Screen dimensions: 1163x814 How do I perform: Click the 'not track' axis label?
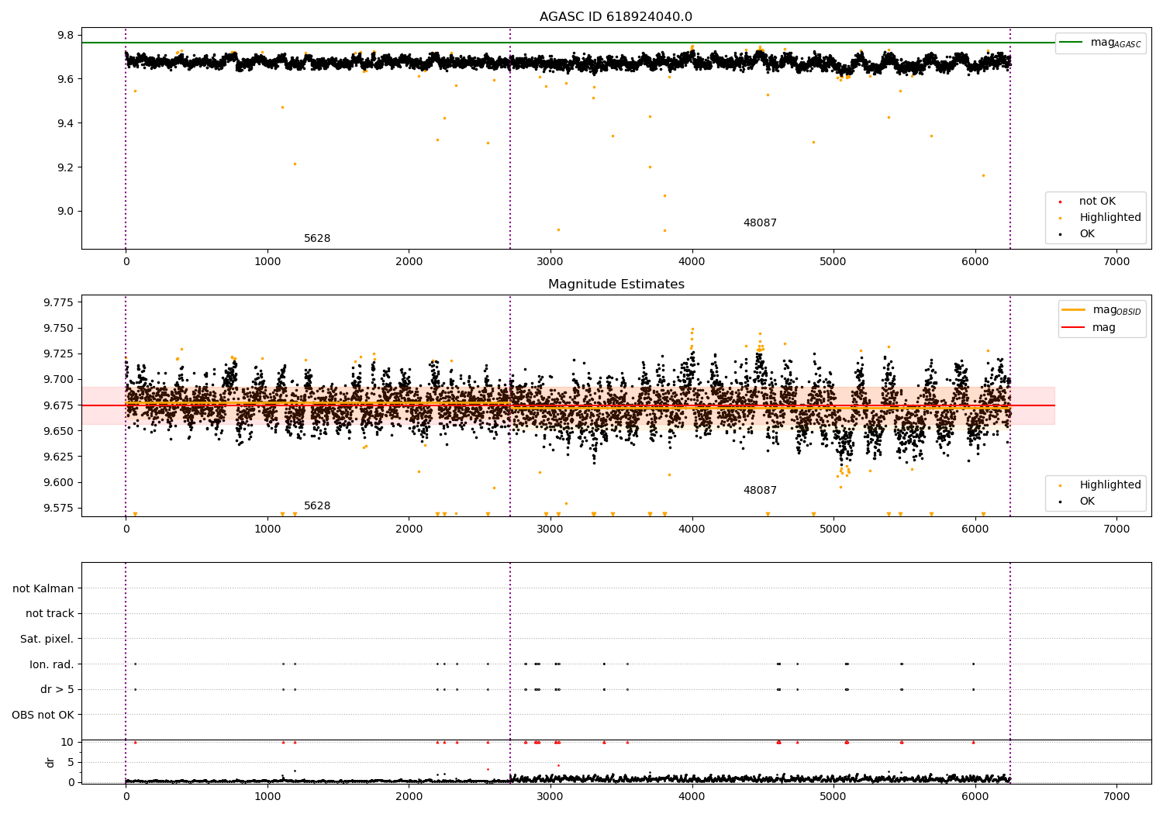[50, 614]
